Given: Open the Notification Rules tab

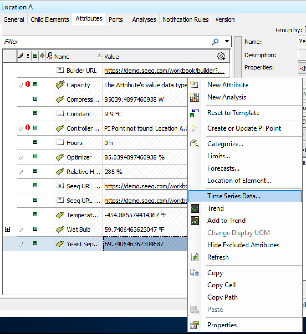Looking at the screenshot, I should point(185,19).
